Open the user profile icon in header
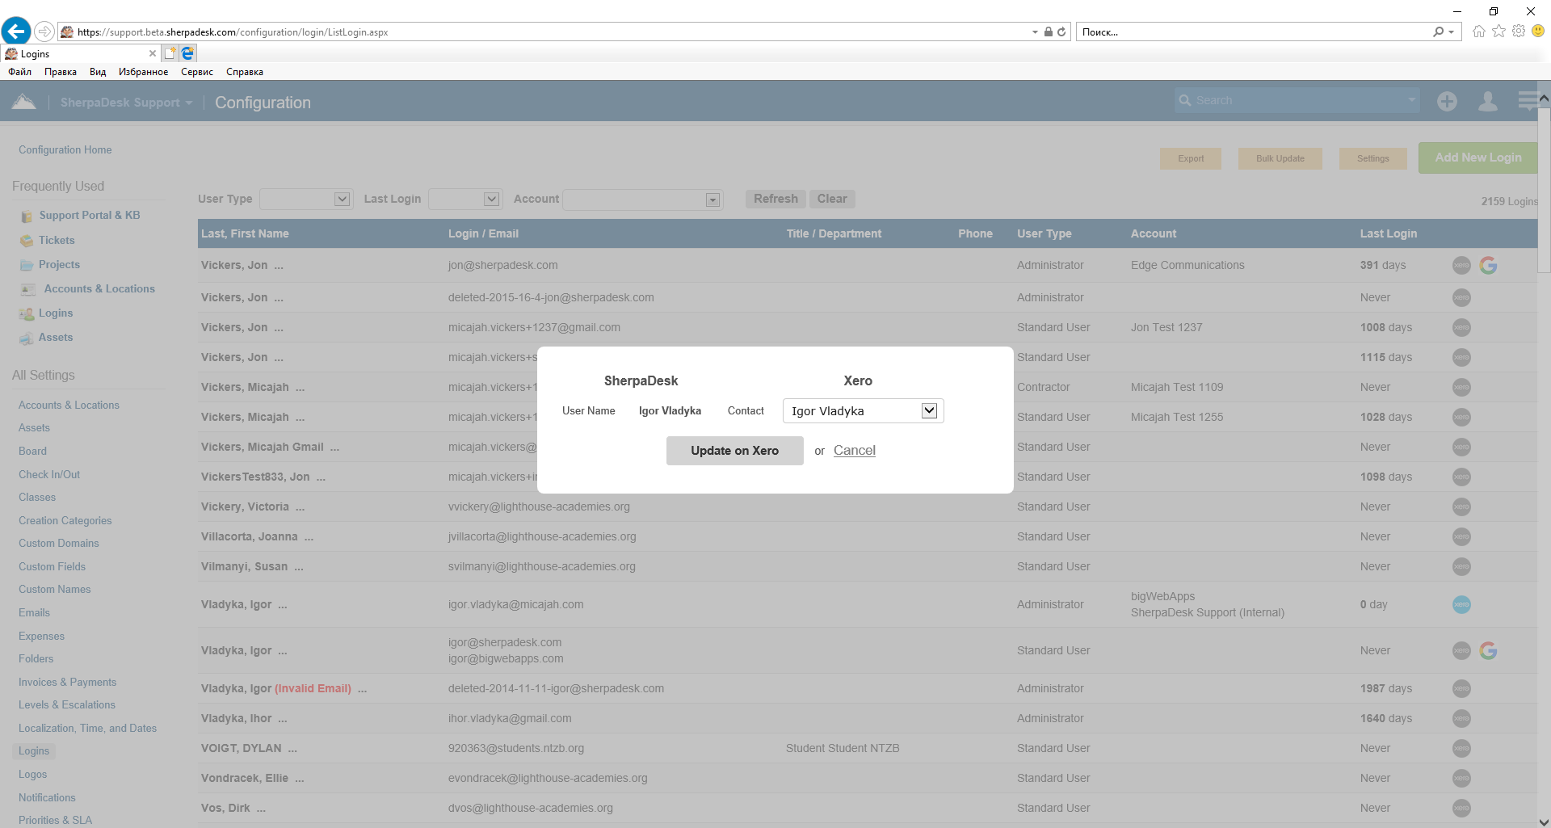Viewport: 1551px width, 828px height. (1487, 102)
